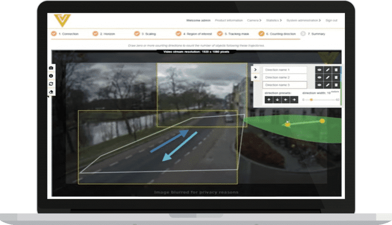Toggle the eye icon for Direction name 3

coord(319,85)
